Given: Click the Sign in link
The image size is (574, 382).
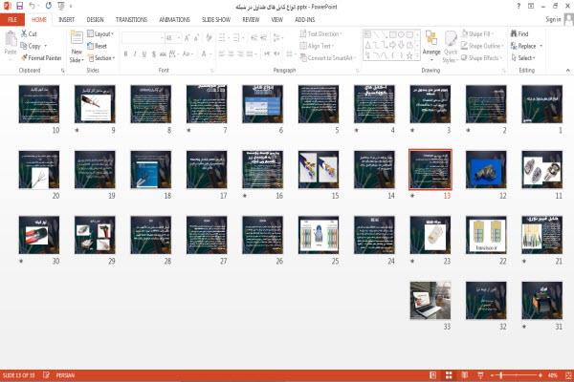Looking at the screenshot, I should point(553,19).
